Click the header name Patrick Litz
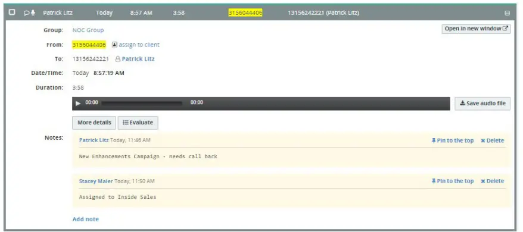 coord(58,13)
